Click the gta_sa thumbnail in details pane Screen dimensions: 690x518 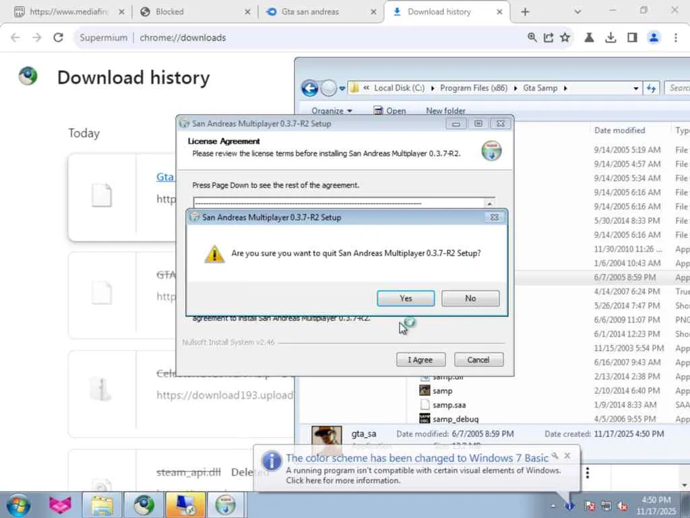pos(327,440)
